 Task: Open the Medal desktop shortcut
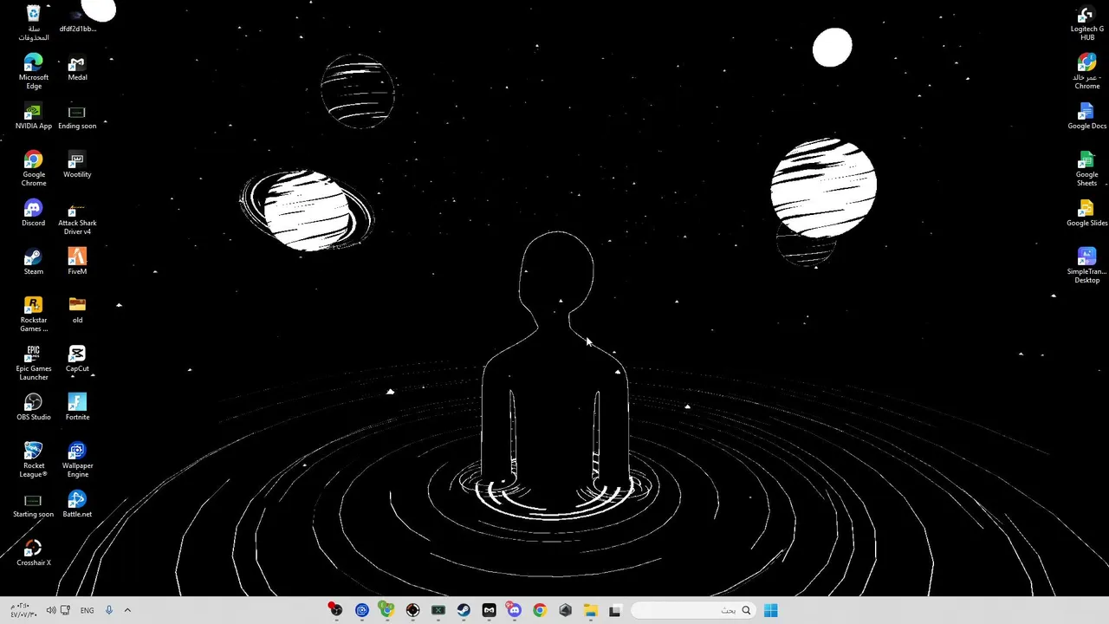(77, 68)
